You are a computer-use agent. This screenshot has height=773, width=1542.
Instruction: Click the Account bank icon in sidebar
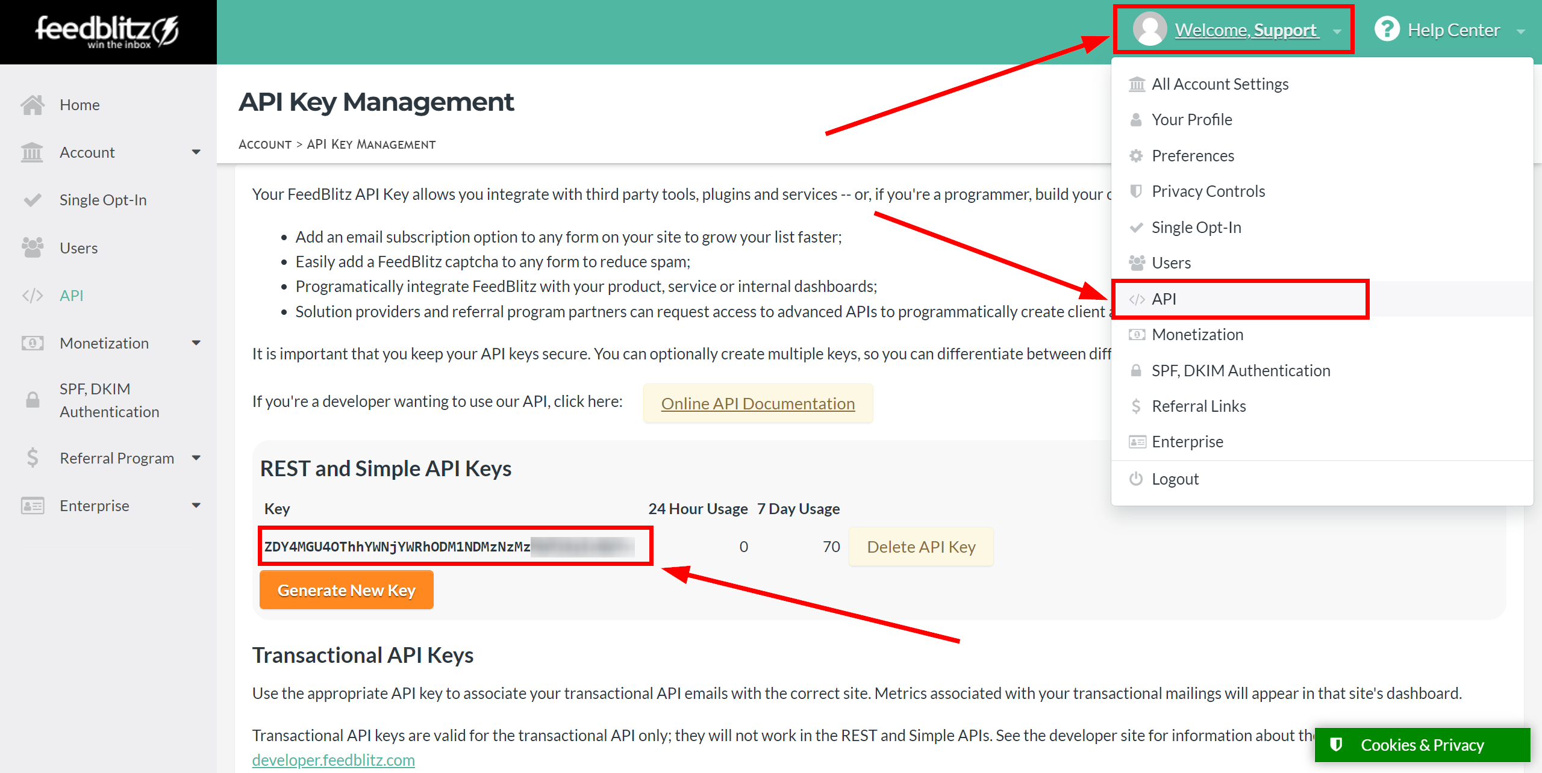pyautogui.click(x=32, y=152)
